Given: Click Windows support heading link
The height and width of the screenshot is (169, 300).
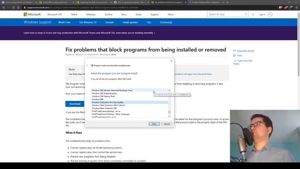Looking at the screenshot, I should pyautogui.click(x=37, y=22).
